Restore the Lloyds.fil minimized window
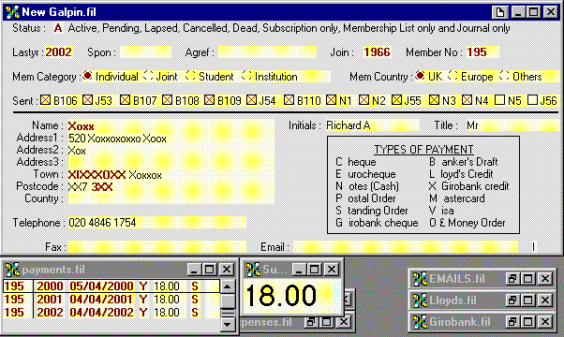Viewport: 564px width, 337px height. point(512,300)
